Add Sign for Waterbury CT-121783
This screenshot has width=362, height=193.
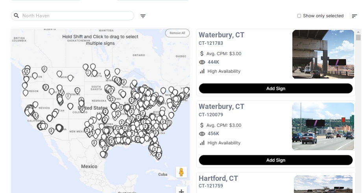point(275,88)
